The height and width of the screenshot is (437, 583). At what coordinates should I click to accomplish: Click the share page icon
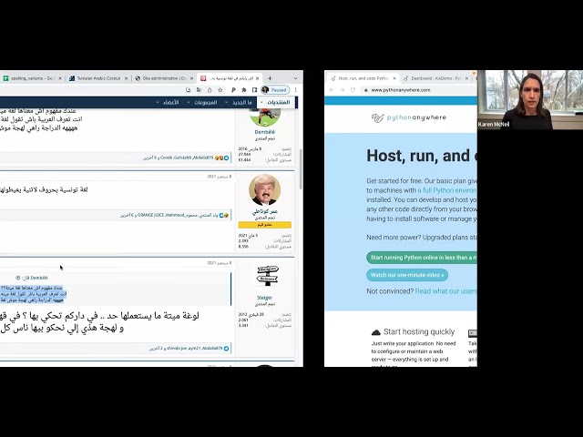pyautogui.click(x=210, y=90)
